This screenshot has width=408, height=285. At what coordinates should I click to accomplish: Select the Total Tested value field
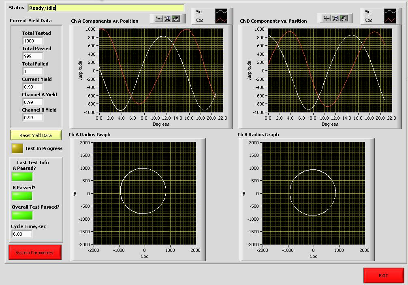pos(33,41)
